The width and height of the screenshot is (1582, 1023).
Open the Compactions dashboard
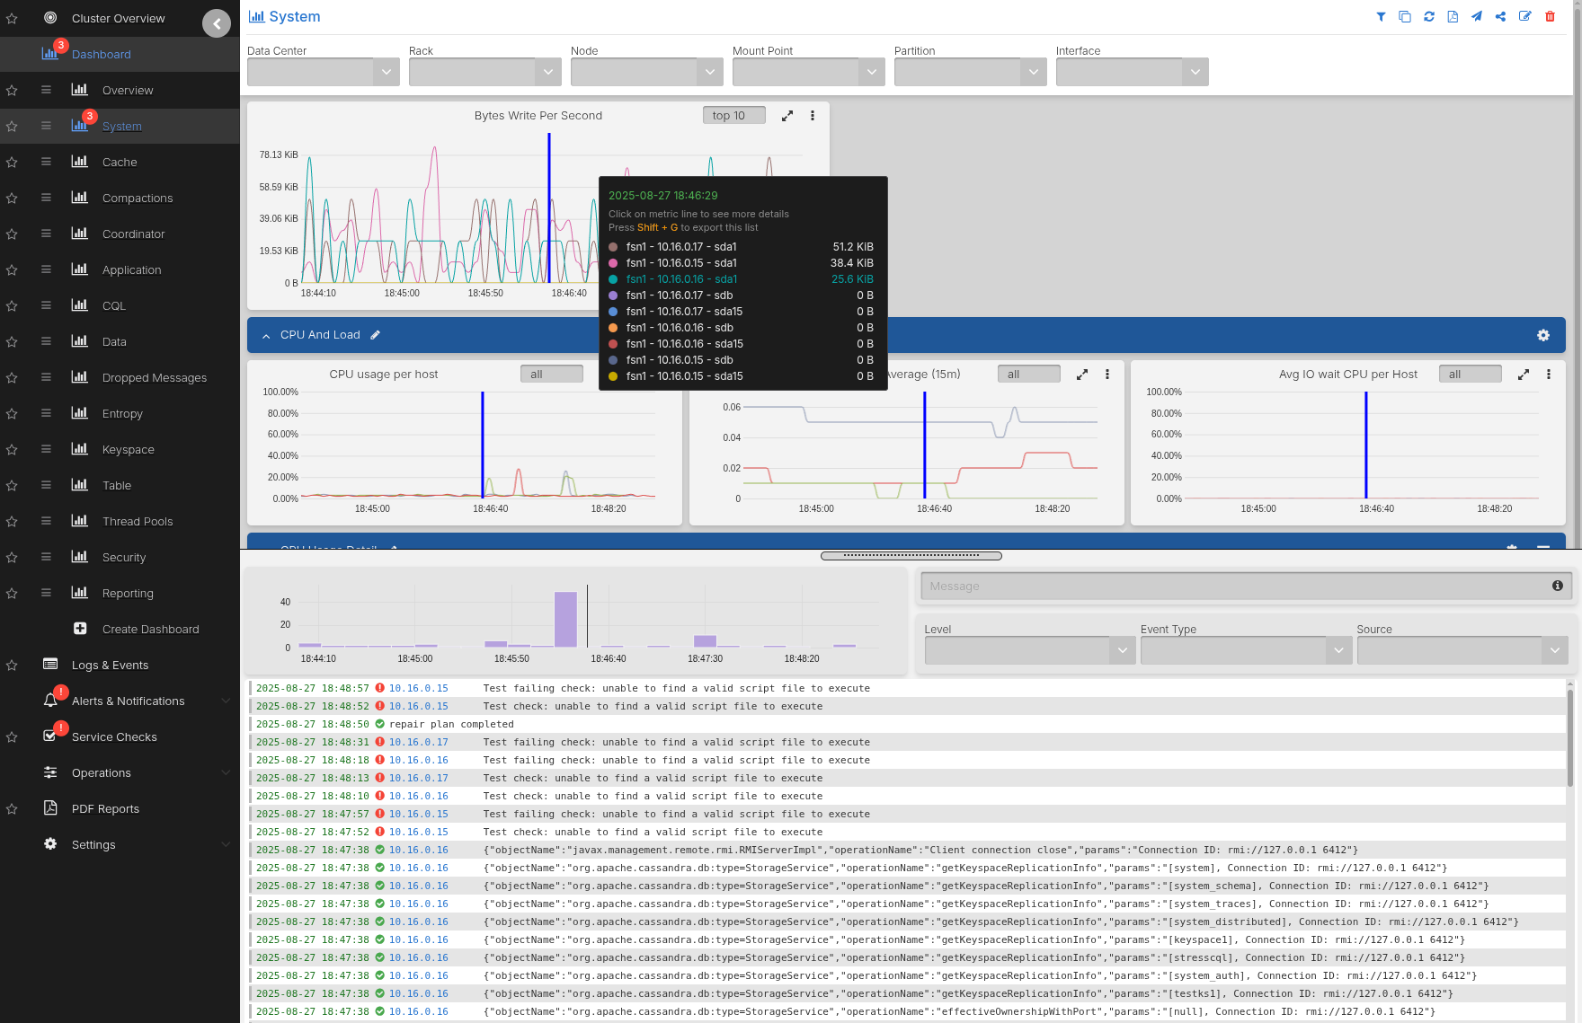[137, 198]
